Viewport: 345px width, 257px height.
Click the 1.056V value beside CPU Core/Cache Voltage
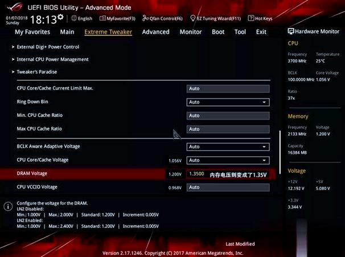click(x=175, y=161)
